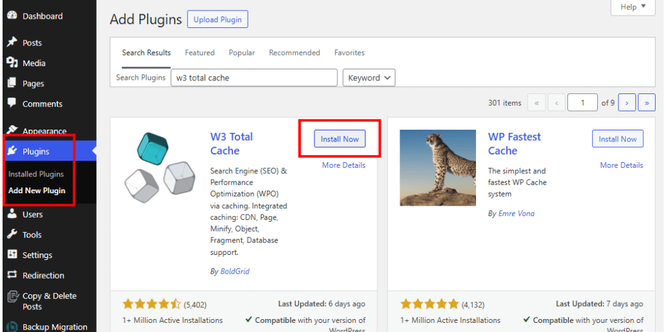664x332 pixels.
Task: Go to first page of results
Action: click(x=536, y=103)
